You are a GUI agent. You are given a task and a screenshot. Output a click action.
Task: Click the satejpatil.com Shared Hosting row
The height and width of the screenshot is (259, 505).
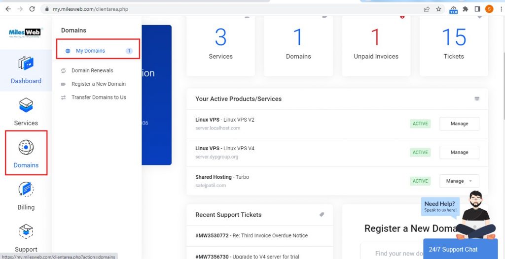[x=337, y=181]
